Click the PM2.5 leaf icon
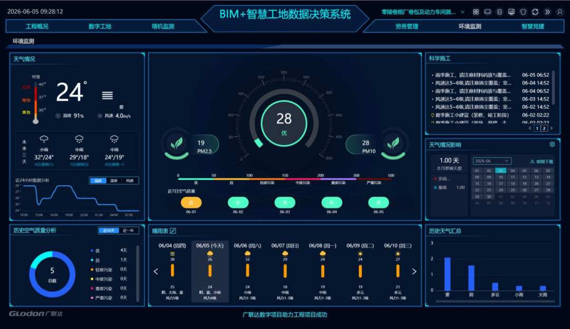Image resolution: width=570 pixels, height=329 pixels. [x=177, y=144]
